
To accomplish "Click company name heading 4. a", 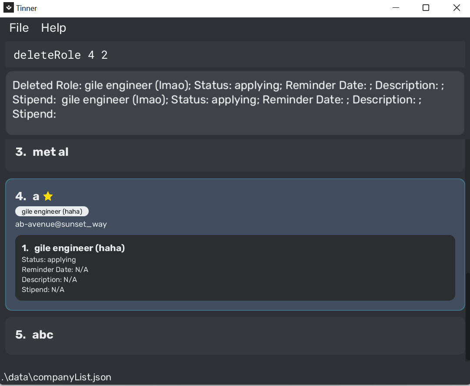I will [27, 196].
